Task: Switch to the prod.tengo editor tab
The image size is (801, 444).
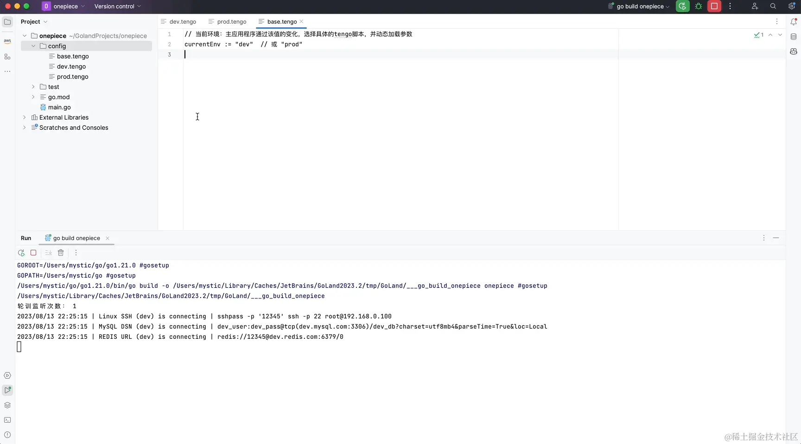Action: click(x=228, y=22)
